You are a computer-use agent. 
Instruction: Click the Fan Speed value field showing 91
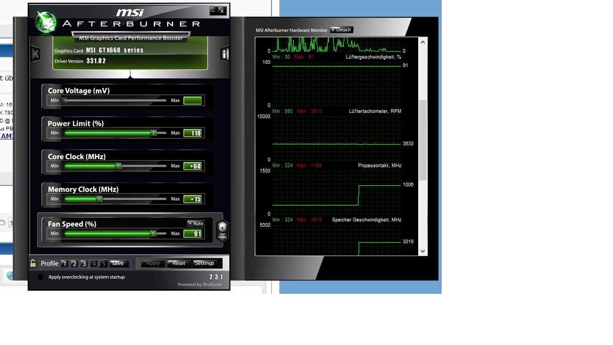click(x=193, y=234)
